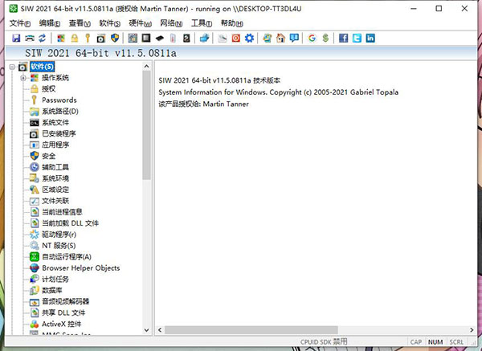The height and width of the screenshot is (351, 482).
Task: Open the 工具(T) menu
Action: [x=202, y=23]
